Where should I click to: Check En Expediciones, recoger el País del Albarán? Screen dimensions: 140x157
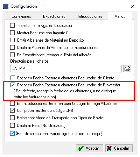click(x=13, y=55)
